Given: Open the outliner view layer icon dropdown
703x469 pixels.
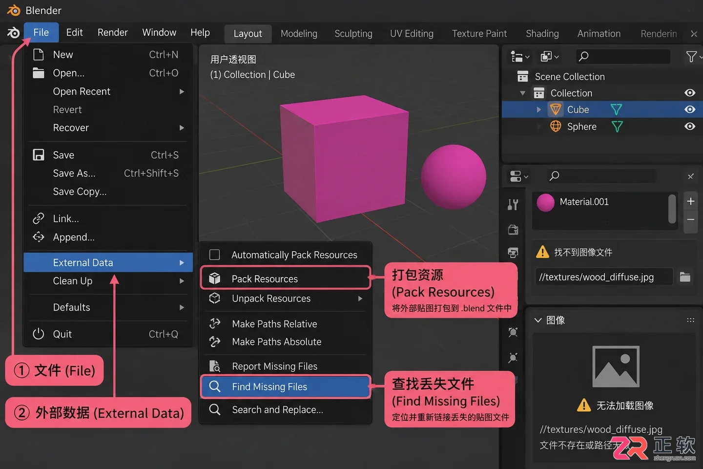Looking at the screenshot, I should 550,57.
